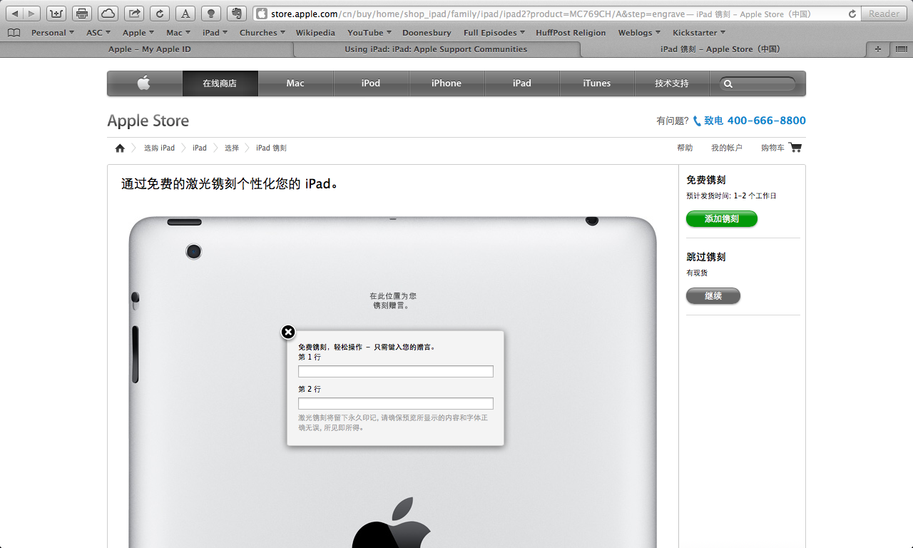
Task: Click the green 添加镌刻 button
Action: (x=722, y=219)
